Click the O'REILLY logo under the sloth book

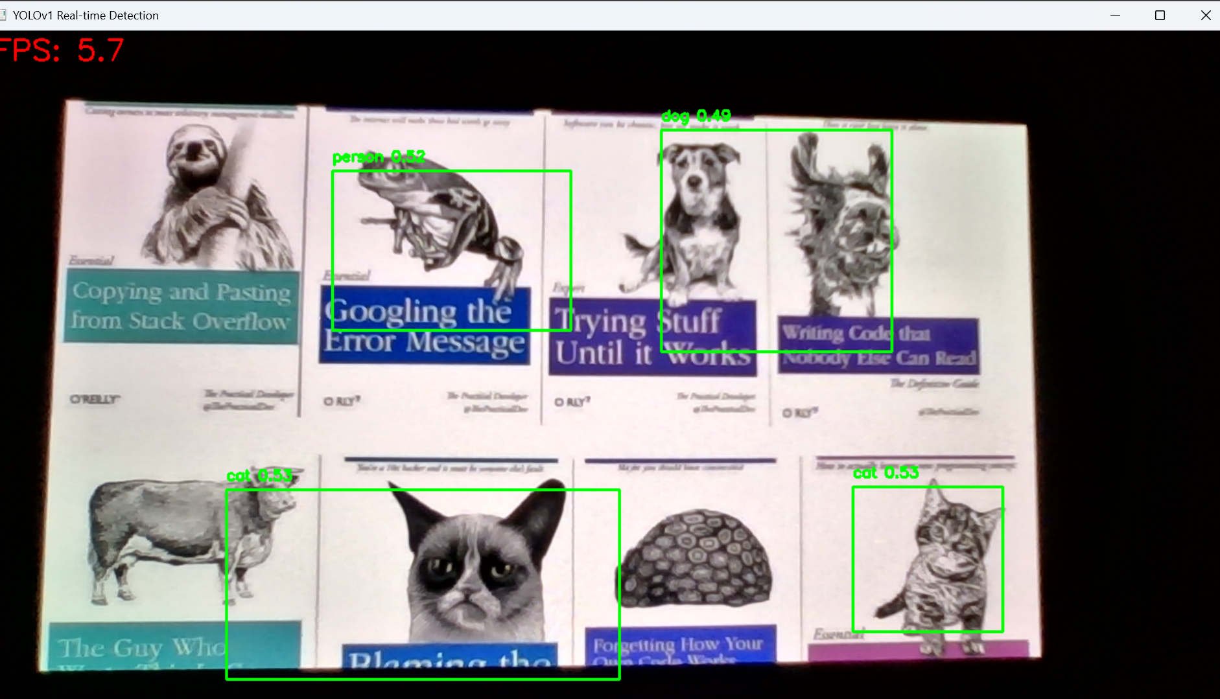pos(95,399)
